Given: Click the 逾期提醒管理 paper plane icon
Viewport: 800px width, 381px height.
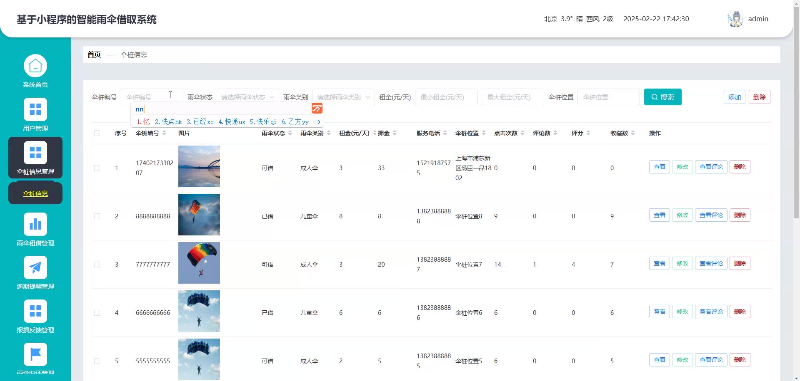Looking at the screenshot, I should 35,267.
